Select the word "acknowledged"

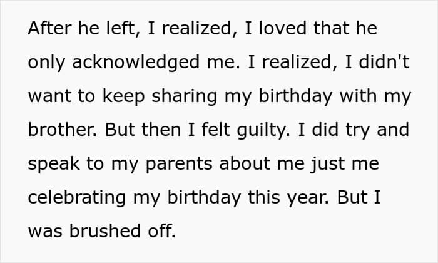(x=136, y=63)
